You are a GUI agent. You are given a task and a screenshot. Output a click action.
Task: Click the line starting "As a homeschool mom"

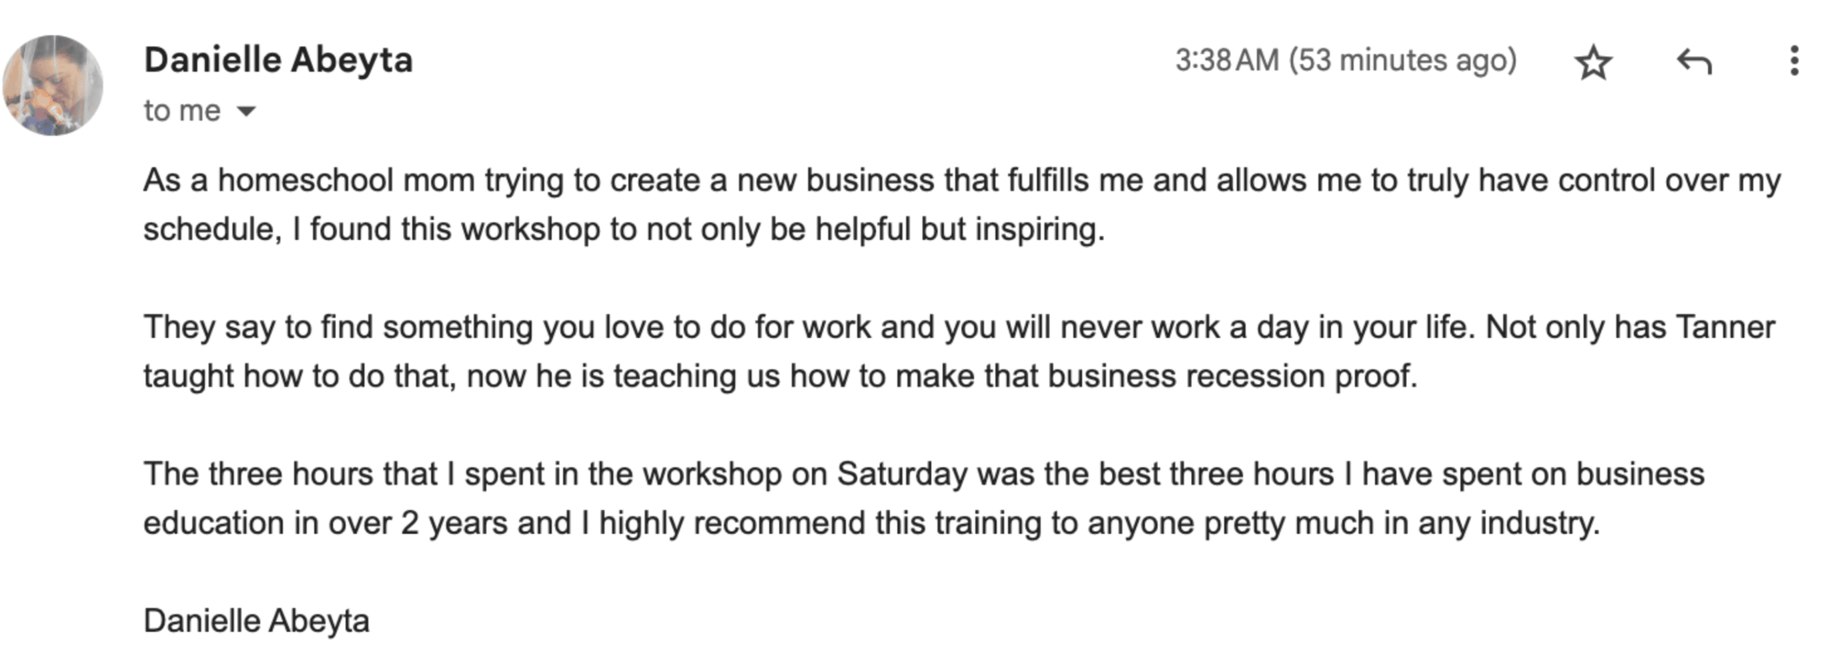point(961,181)
